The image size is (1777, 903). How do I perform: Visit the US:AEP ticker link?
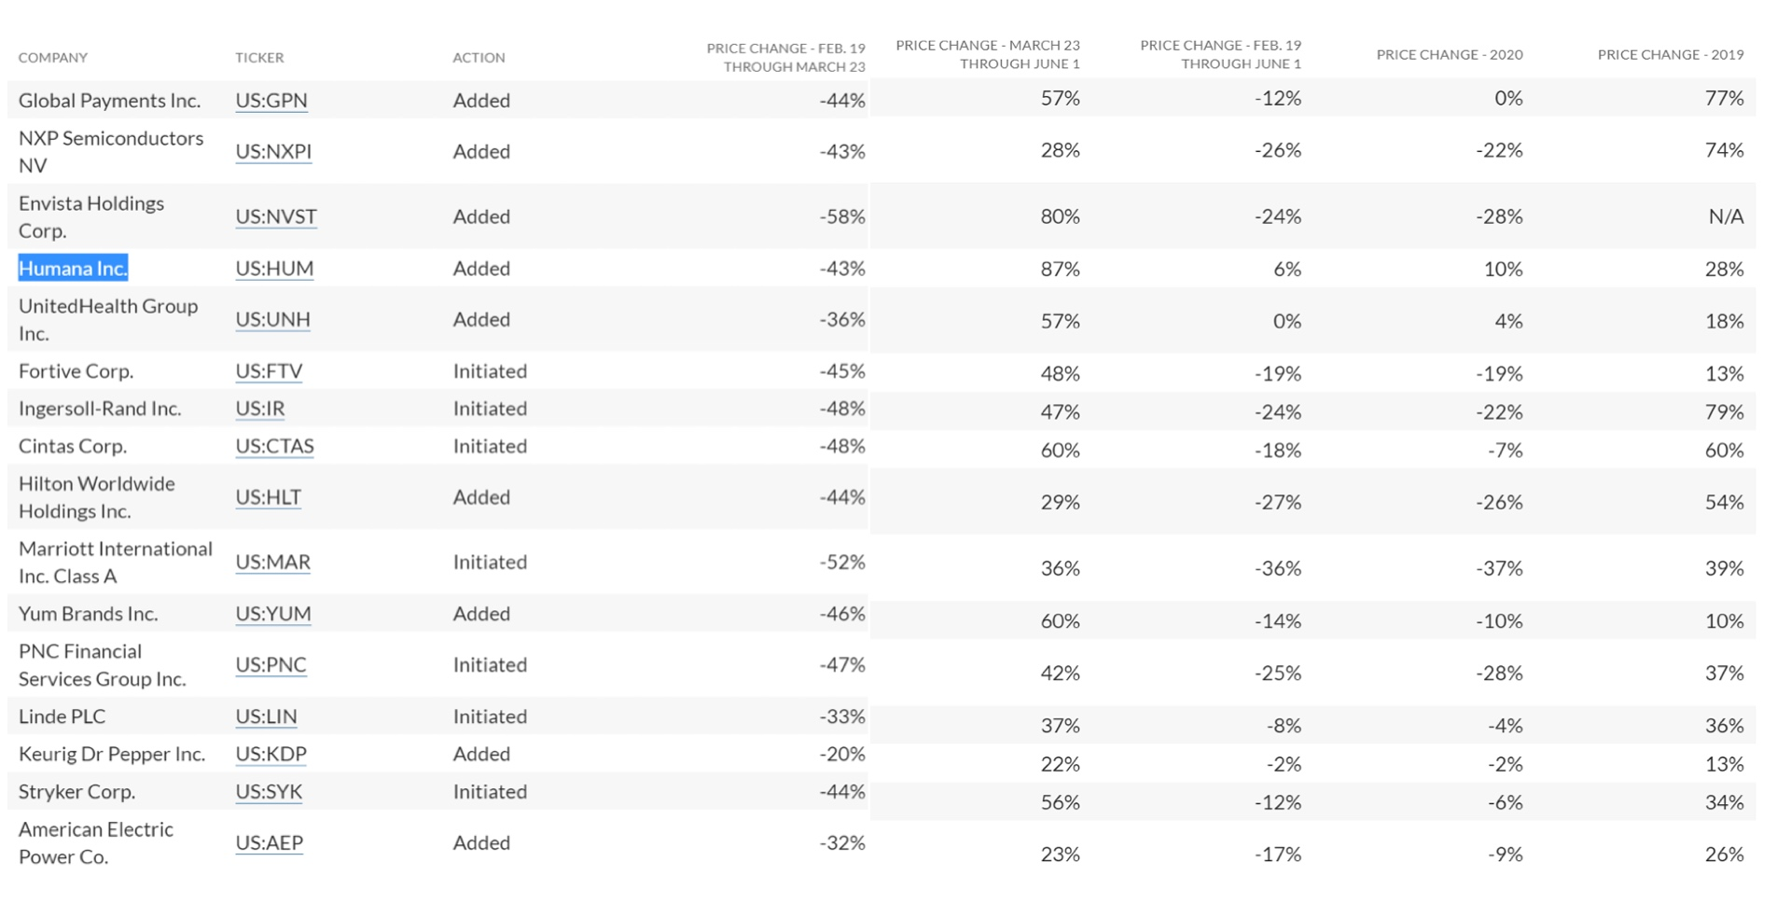[269, 843]
